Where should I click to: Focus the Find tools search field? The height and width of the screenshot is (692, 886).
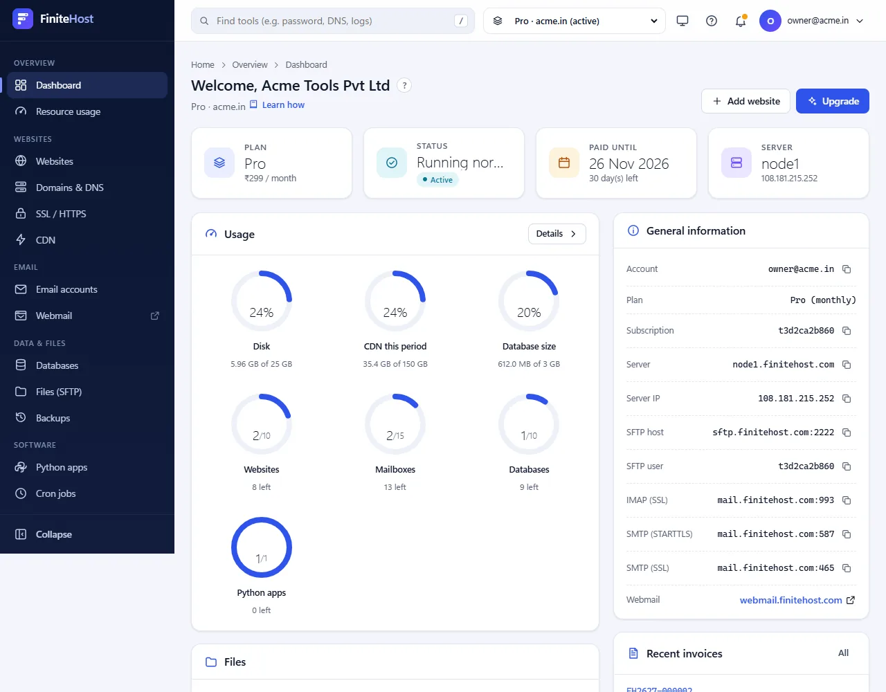click(x=333, y=21)
